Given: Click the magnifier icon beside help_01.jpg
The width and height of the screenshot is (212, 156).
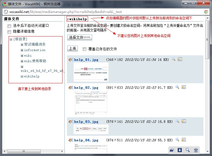Looking at the screenshot, I should (x=174, y=59).
